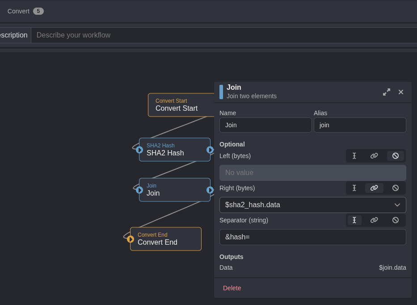
Task: Set Right (bytes) to reference link mode
Action: 374,188
